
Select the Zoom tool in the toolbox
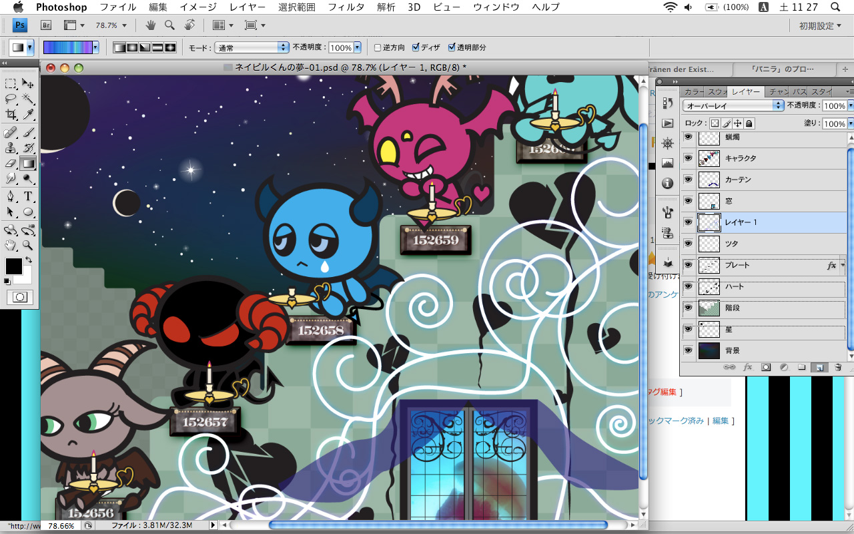click(x=28, y=245)
